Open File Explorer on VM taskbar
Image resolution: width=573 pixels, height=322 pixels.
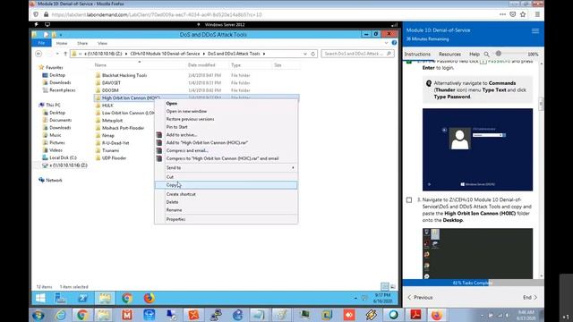point(105,298)
